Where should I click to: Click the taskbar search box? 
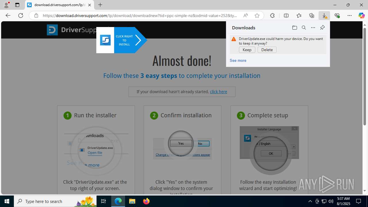56,201
